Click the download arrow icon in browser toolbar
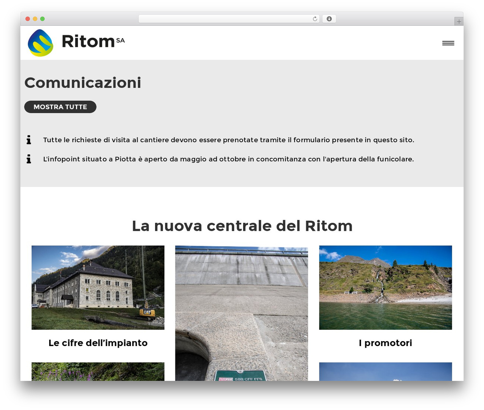This screenshot has height=410, width=484. pos(329,19)
